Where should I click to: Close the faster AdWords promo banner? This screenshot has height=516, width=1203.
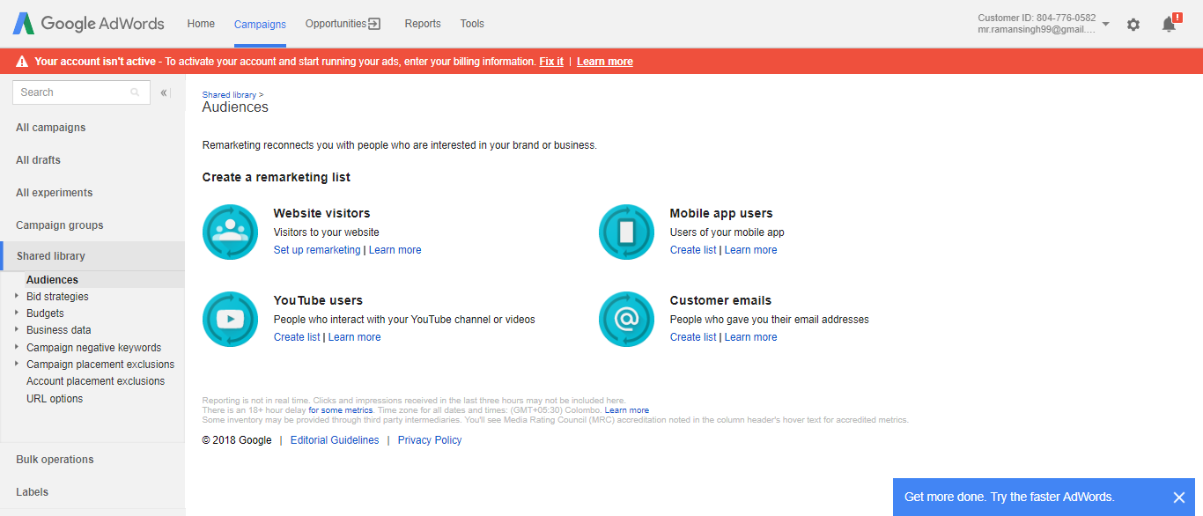click(1179, 498)
